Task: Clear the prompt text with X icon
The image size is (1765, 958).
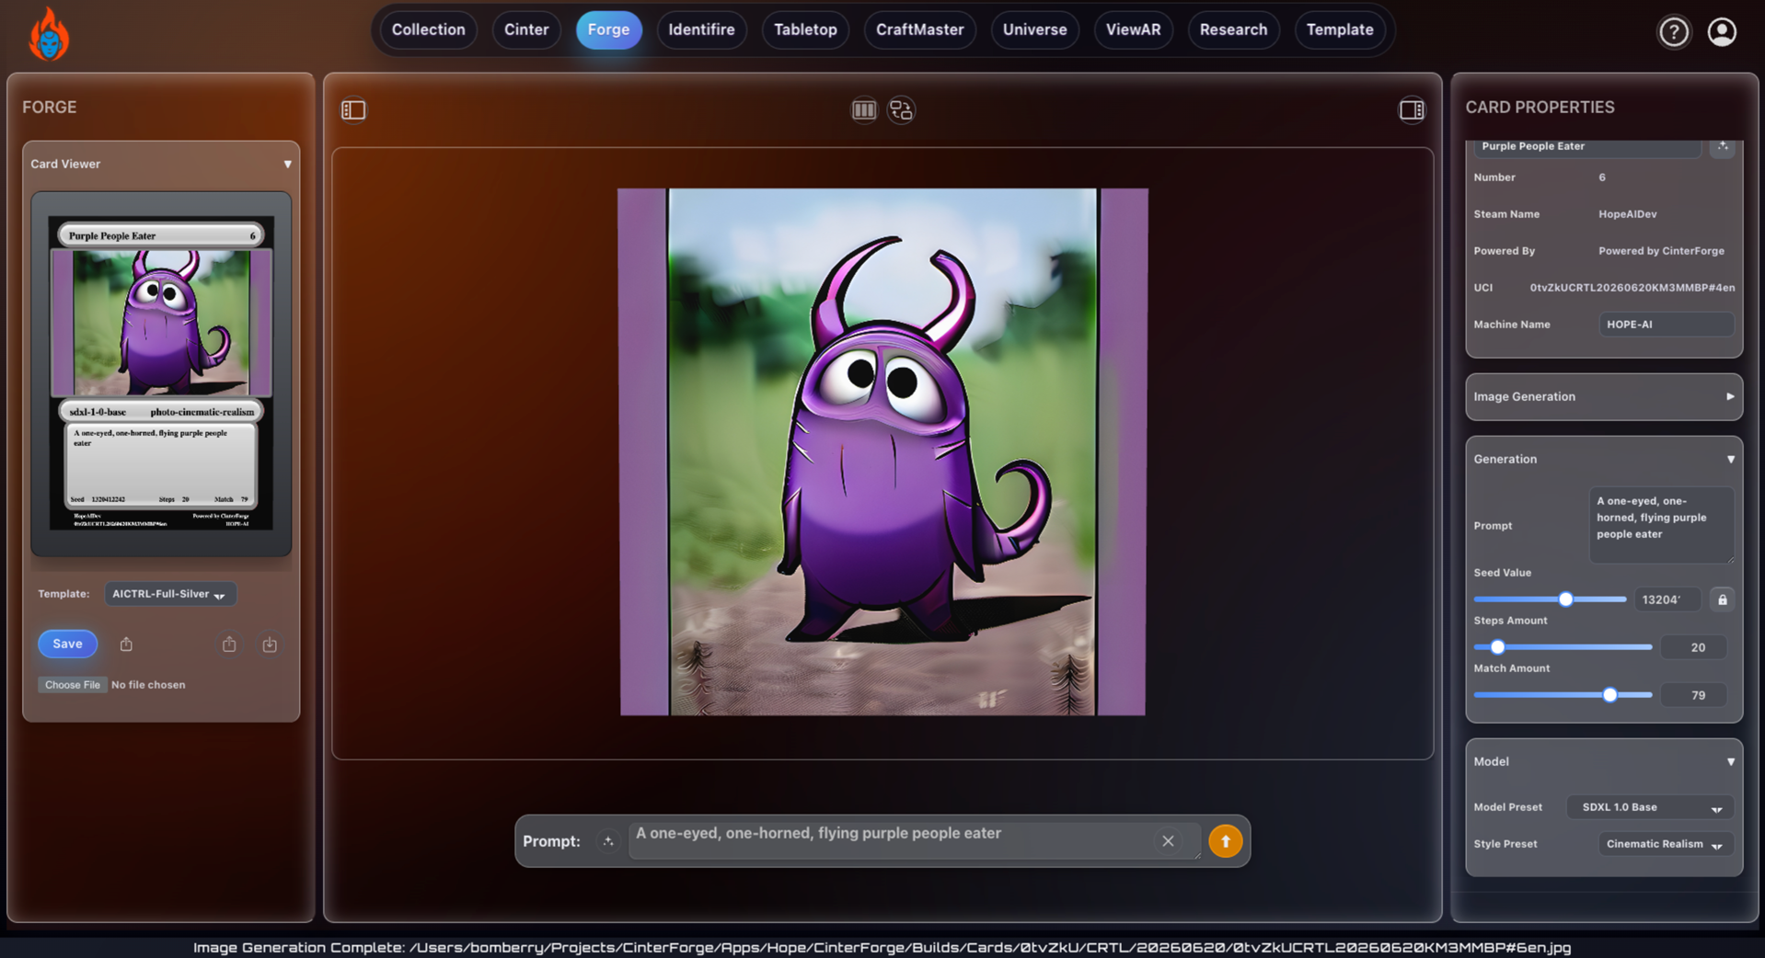Action: pyautogui.click(x=1168, y=841)
